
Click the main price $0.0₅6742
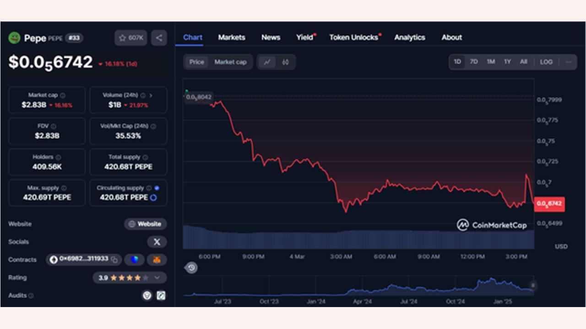tap(50, 62)
